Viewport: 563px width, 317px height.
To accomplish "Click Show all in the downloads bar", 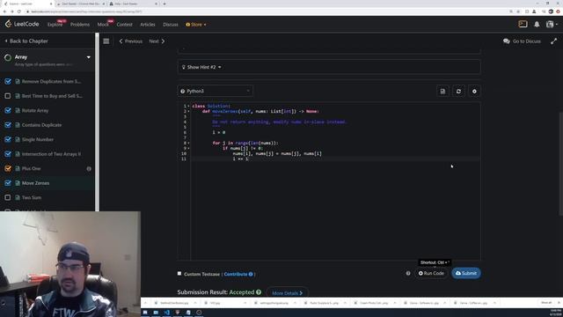I will pos(546,303).
